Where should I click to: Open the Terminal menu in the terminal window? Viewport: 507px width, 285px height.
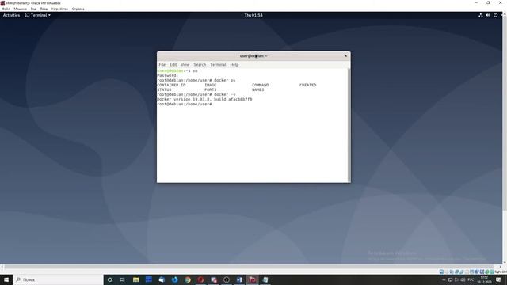coord(218,65)
